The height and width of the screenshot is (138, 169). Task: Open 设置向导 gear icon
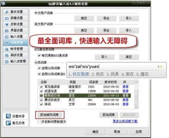pos(8,116)
